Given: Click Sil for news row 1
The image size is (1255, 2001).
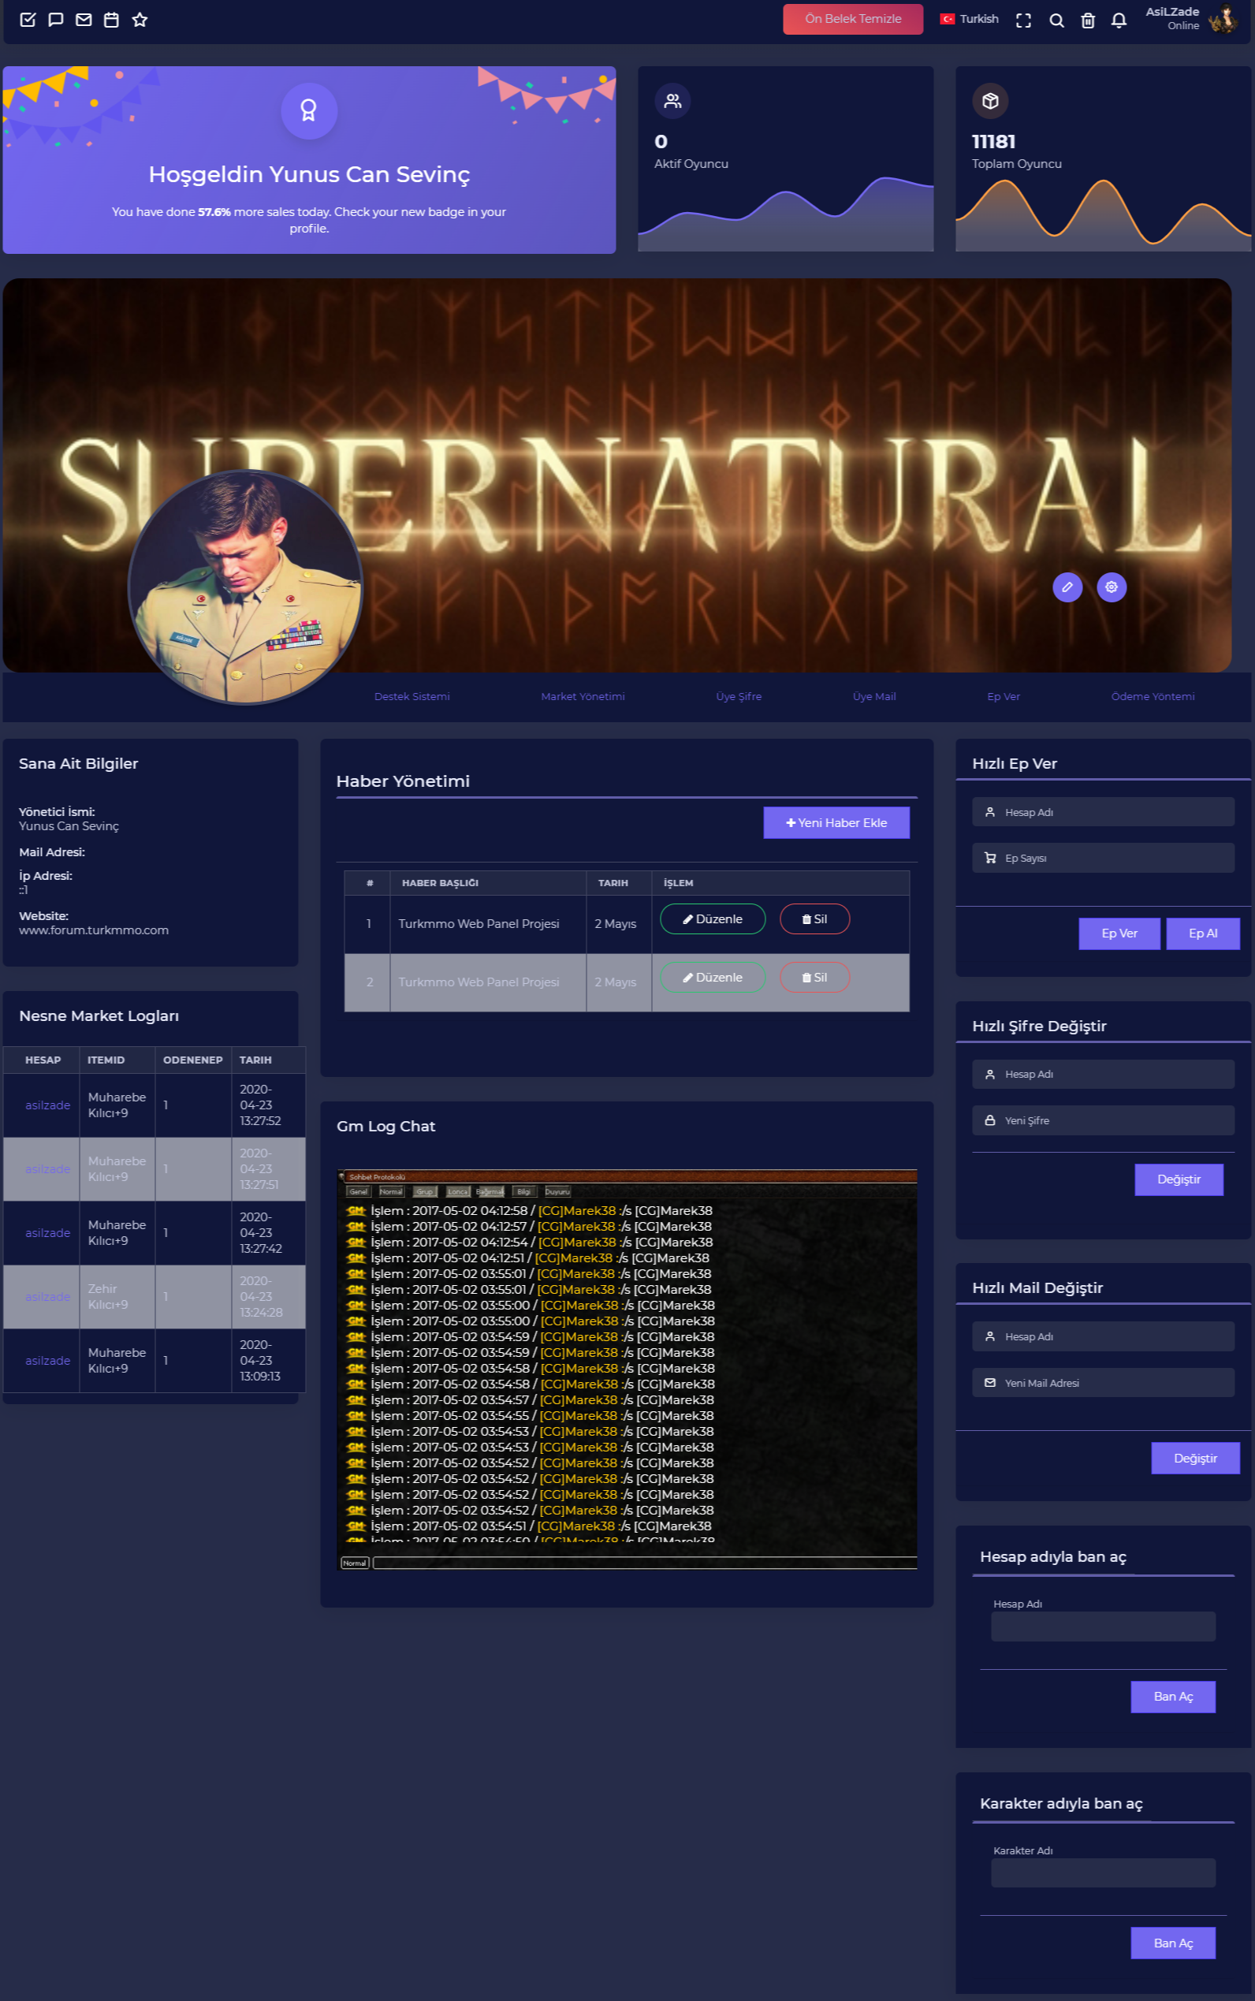Looking at the screenshot, I should click(x=814, y=919).
